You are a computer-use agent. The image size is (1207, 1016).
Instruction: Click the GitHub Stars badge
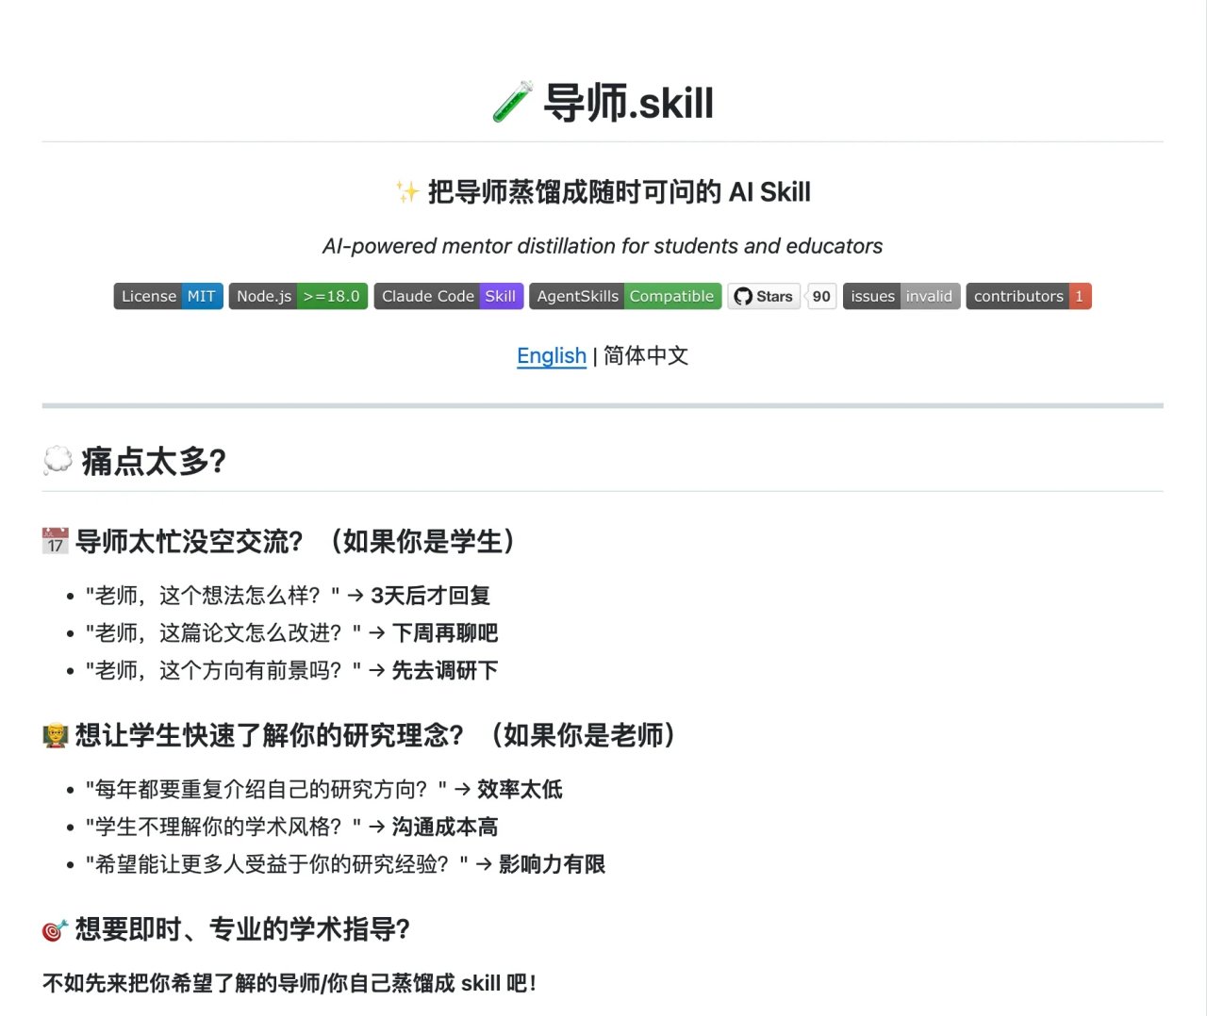pos(764,296)
